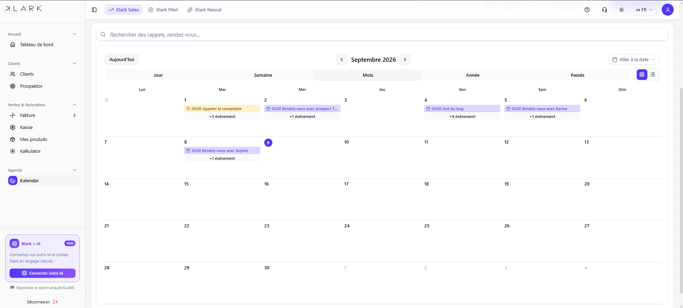The height and width of the screenshot is (308, 683).
Task: Show +3 événement on September 1
Action: [222, 117]
